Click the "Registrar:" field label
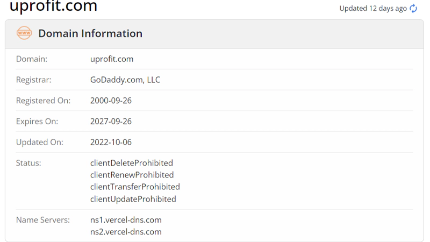Screen dimensions: 430x242 34,80
